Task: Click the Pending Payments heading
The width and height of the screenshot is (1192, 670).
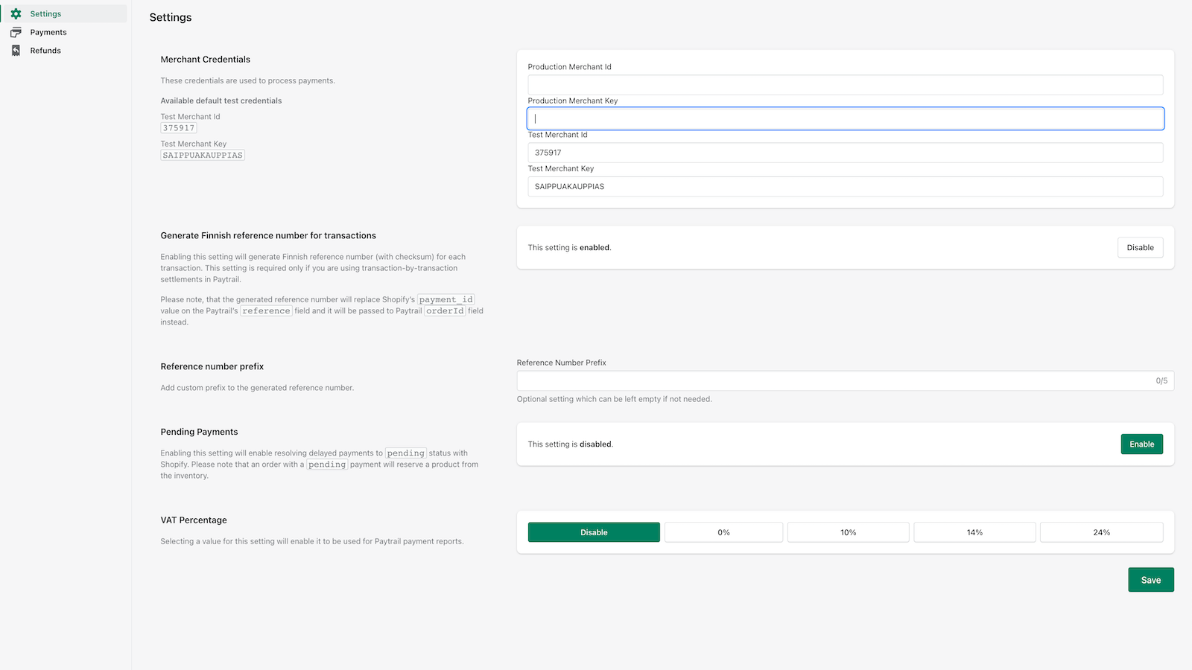Action: (199, 432)
